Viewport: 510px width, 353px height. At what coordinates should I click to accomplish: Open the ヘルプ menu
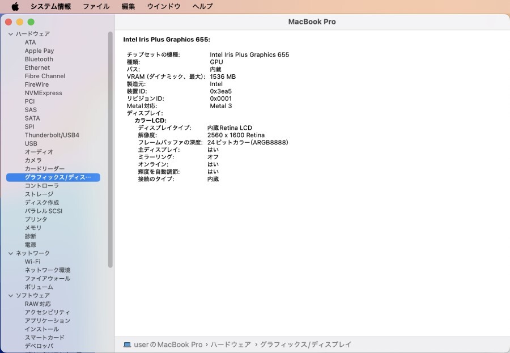tap(202, 6)
